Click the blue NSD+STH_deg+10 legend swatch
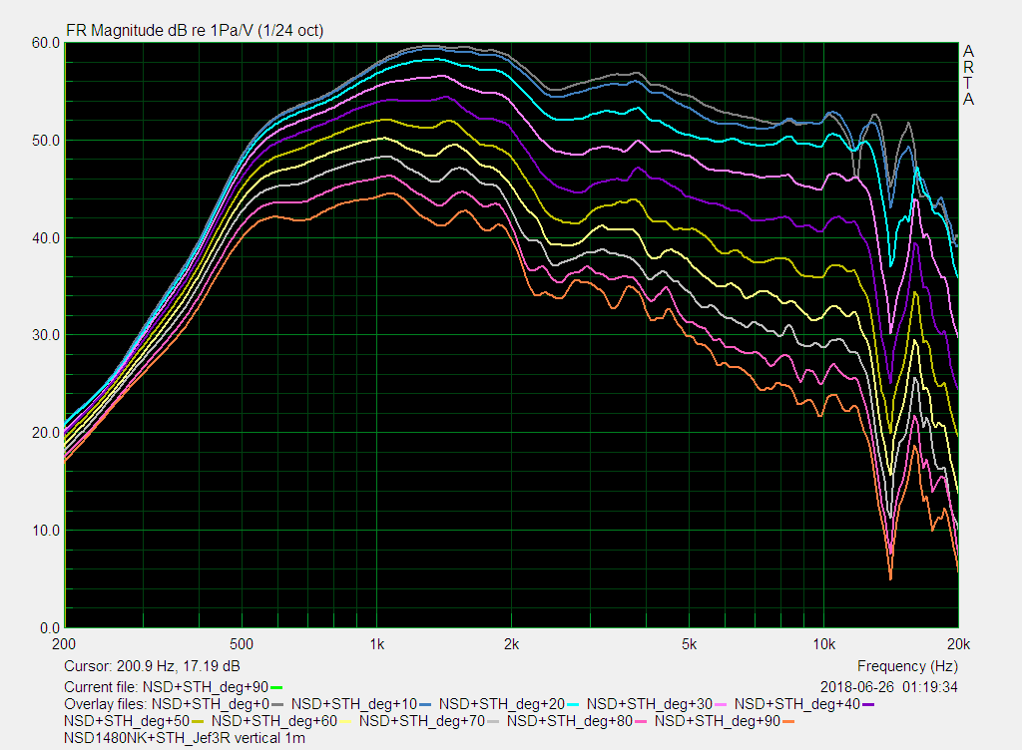Screen dimensions: 1022x750 [x=425, y=704]
